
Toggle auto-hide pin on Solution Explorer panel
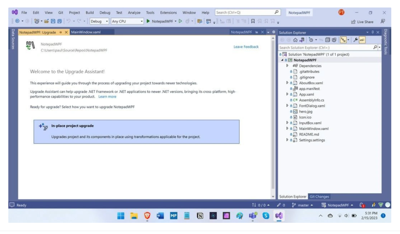pos(373,32)
